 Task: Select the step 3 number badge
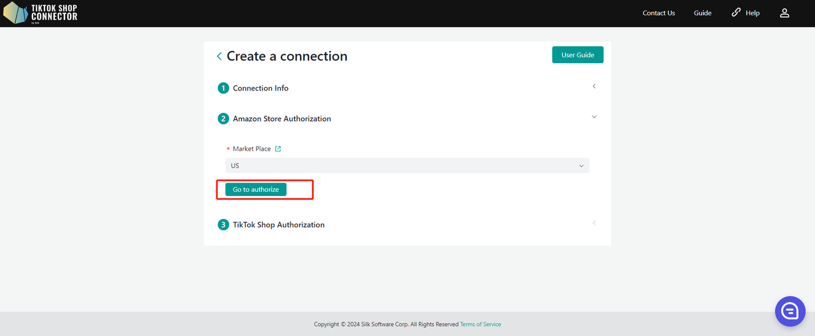point(223,225)
